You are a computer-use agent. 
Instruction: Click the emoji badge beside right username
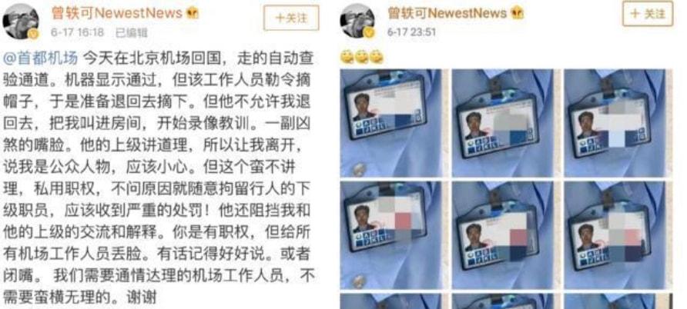517,13
